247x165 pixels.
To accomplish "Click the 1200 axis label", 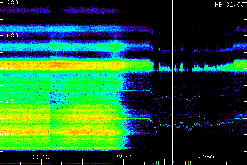I will point(10,2).
